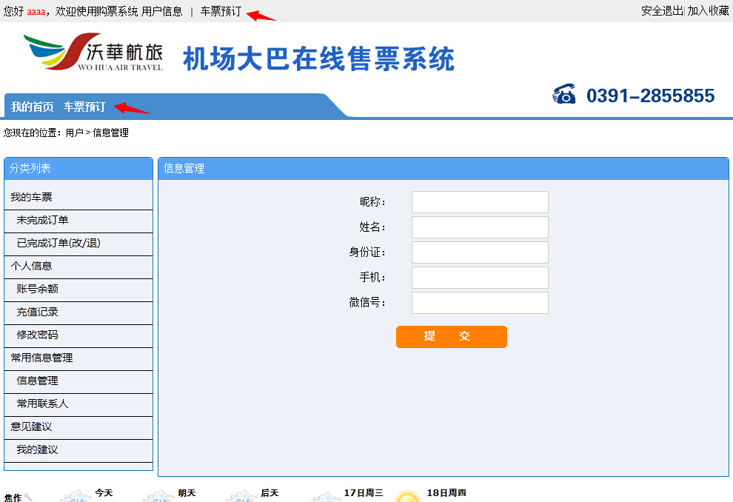Click the weather icon for 17日周三

coord(324,497)
